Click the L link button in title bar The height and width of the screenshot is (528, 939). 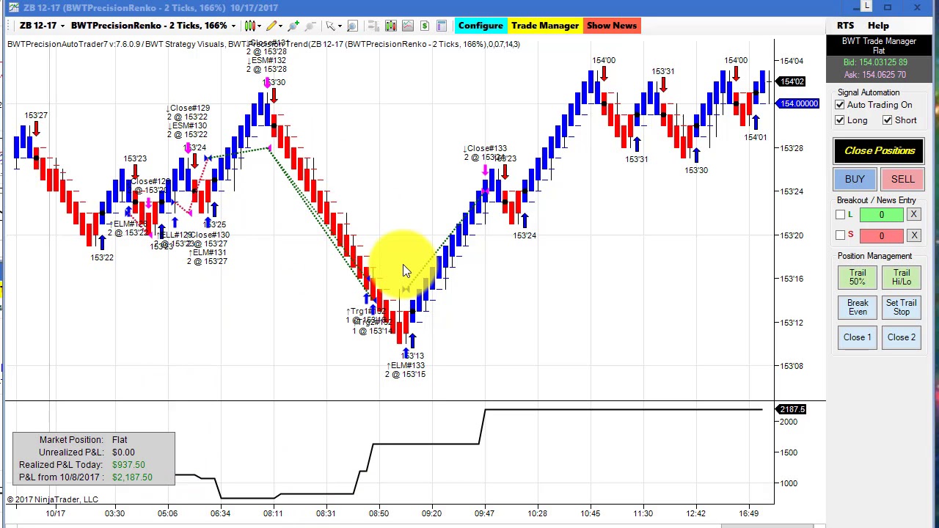[867, 7]
